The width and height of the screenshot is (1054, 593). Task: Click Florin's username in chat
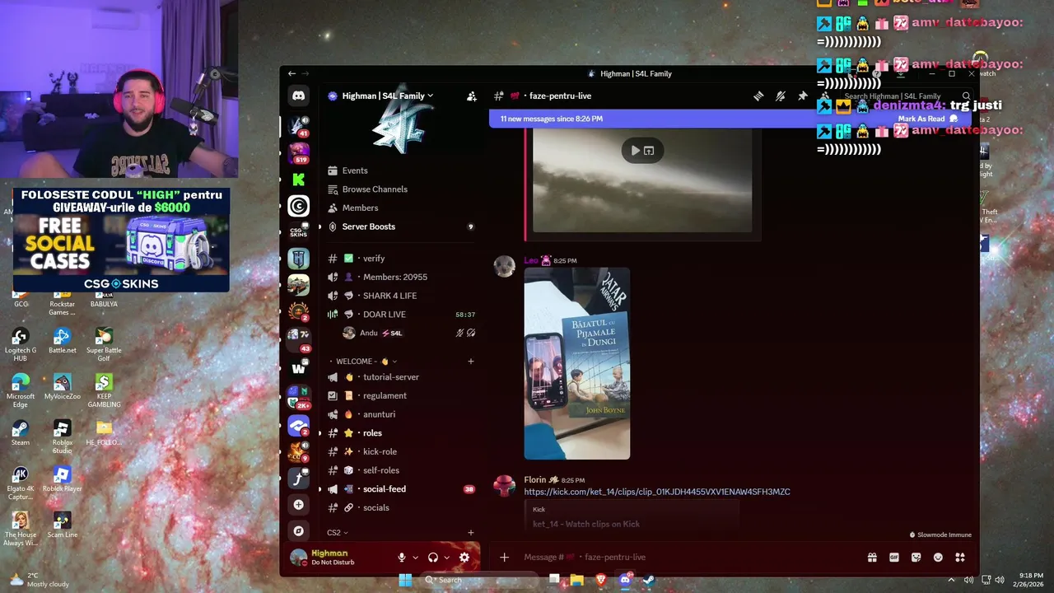point(535,479)
